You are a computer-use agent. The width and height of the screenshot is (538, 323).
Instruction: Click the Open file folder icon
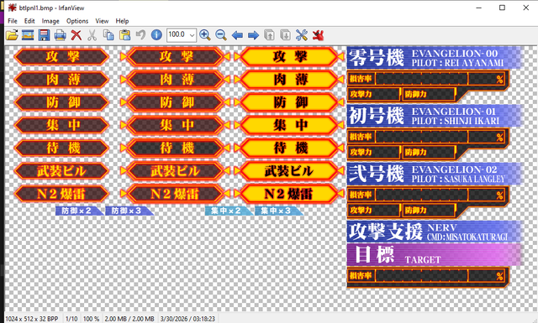[12, 35]
